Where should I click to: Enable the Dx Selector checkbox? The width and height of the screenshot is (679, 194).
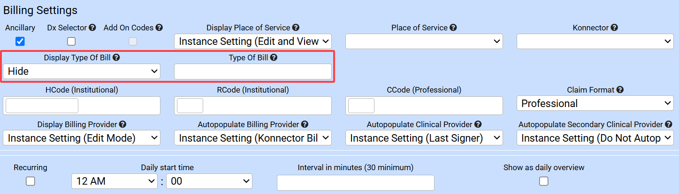coord(71,41)
